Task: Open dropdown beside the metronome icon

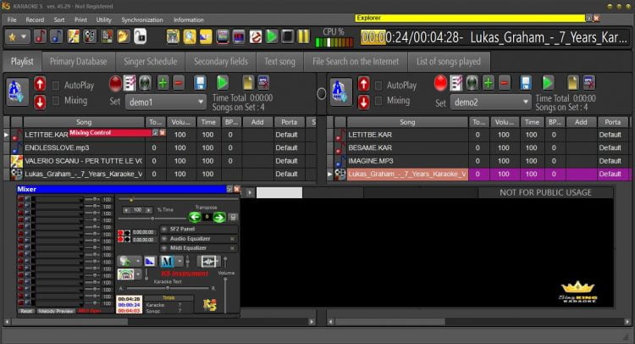Action: 138,275
